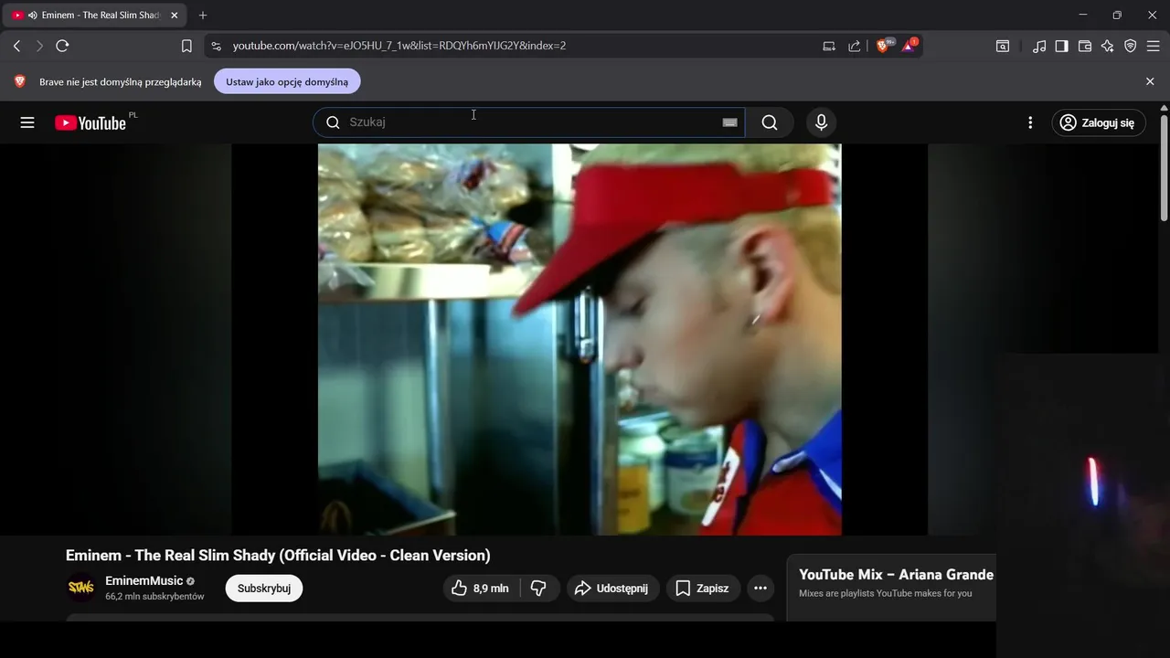The width and height of the screenshot is (1170, 658).
Task: Install app via the address bar icon
Action: tap(829, 46)
